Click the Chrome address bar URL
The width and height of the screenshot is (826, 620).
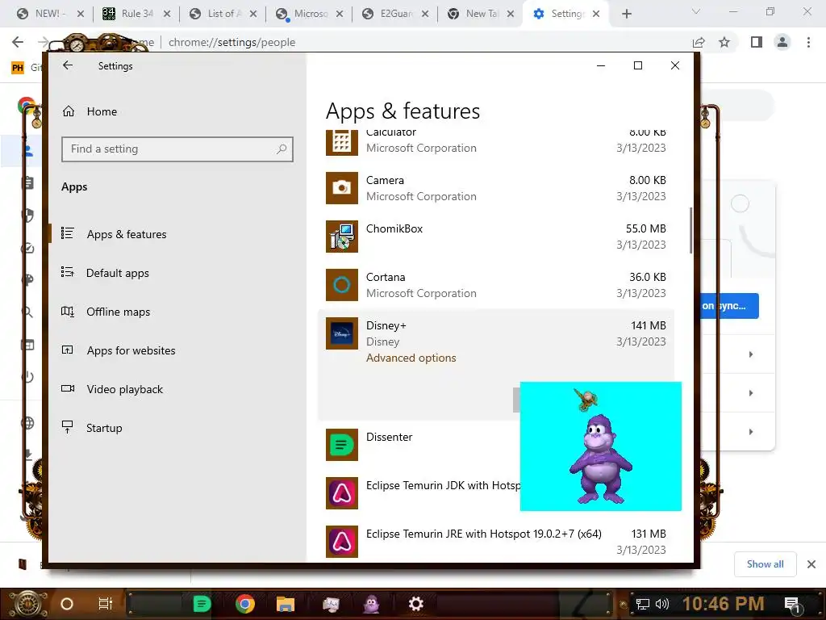point(232,42)
